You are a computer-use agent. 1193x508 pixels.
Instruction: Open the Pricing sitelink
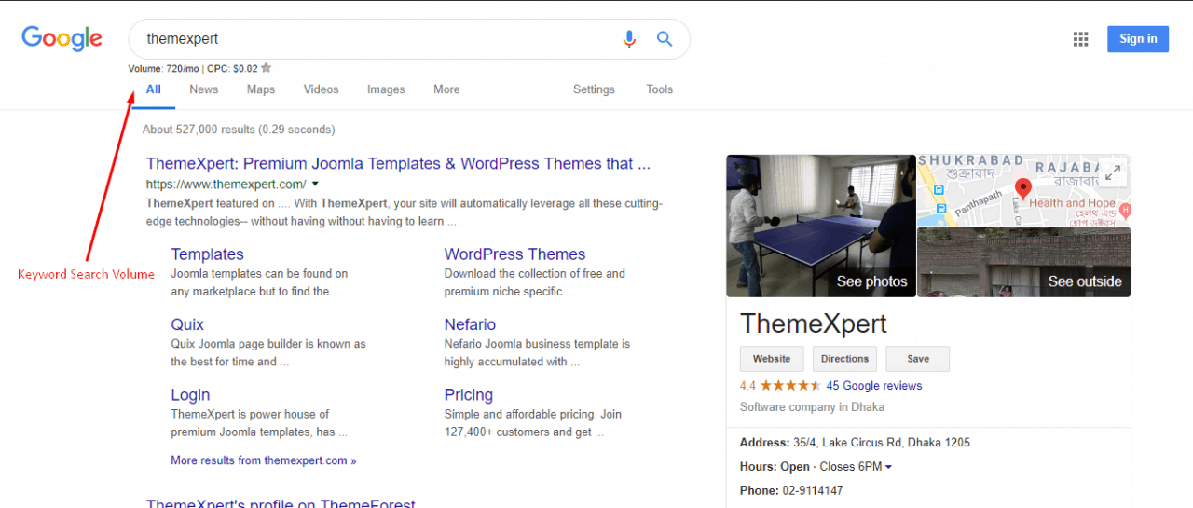(x=468, y=395)
